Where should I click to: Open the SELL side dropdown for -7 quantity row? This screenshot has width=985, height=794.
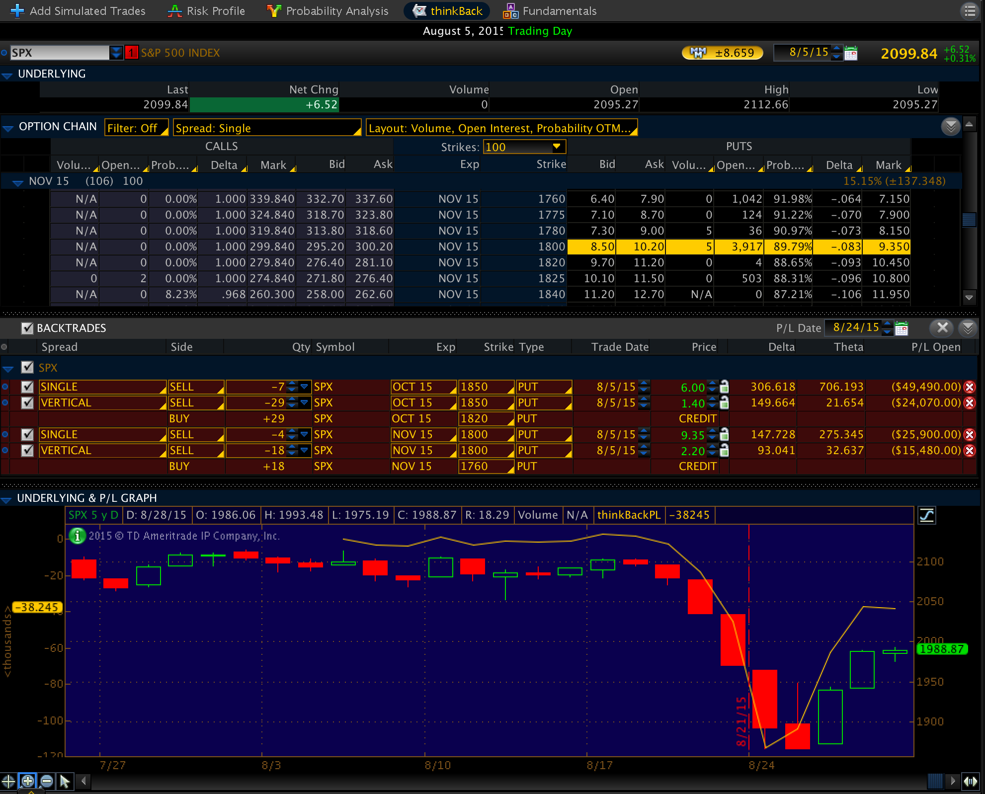tap(196, 387)
